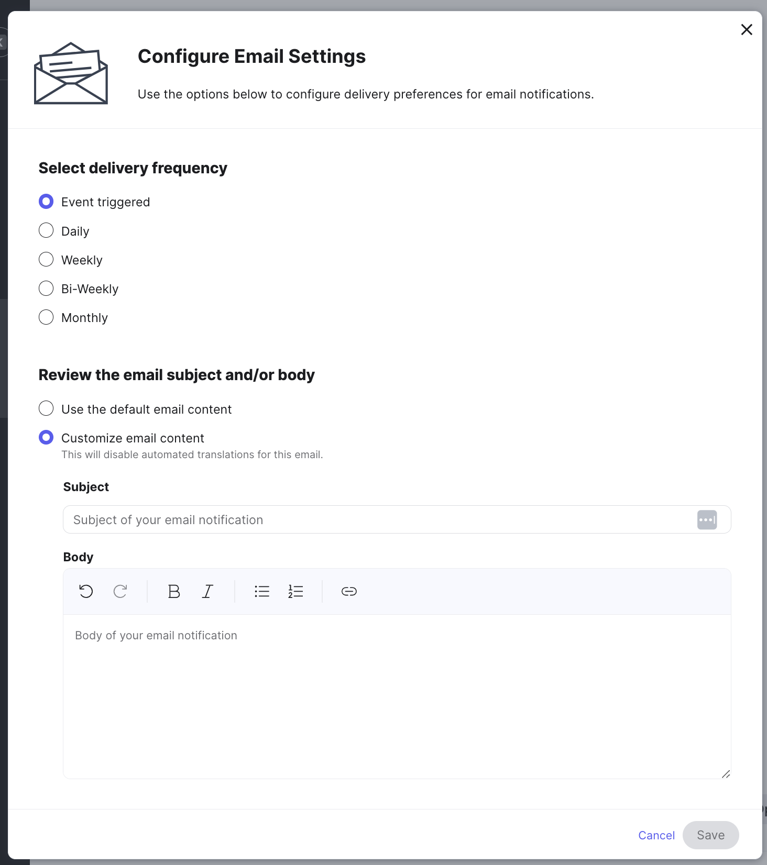Click the Undo icon in the body toolbar

pyautogui.click(x=86, y=591)
